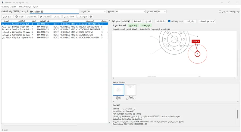
Task: Click the ITEM 4 callout label
Action: (196, 41)
